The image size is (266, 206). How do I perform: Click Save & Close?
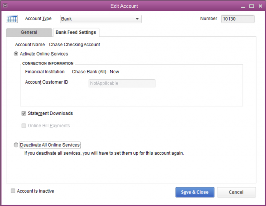pyautogui.click(x=195, y=192)
